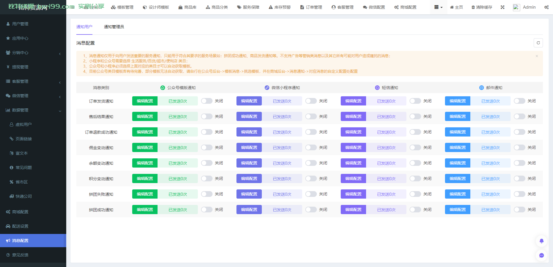Viewport: 553px width, 267px height.
Task: Open 快递公司 truck icon in sidebar
Action: [x=12, y=196]
